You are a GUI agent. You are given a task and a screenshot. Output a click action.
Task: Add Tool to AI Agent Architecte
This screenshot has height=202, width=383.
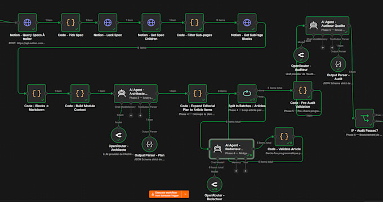point(140,116)
